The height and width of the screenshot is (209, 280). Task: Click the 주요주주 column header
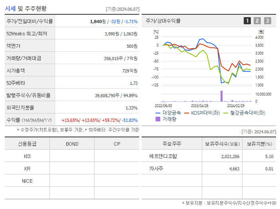point(172,144)
